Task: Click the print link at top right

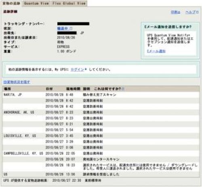Action: pyautogui.click(x=175, y=12)
